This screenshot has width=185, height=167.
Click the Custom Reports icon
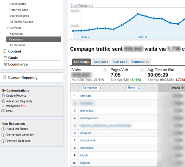pyautogui.click(x=3, y=95)
